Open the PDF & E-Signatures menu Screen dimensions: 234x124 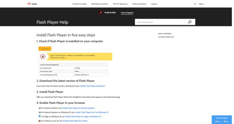point(120,4)
